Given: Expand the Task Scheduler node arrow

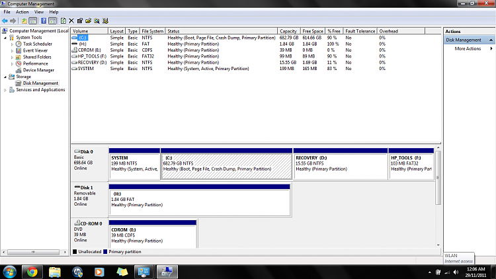Looking at the screenshot, I should click(x=12, y=44).
